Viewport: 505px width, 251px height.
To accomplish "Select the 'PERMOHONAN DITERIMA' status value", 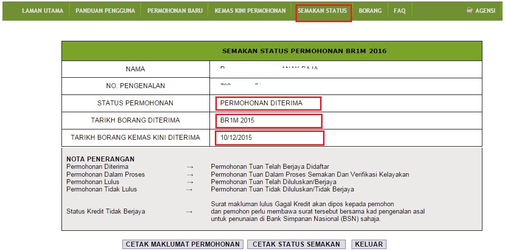I will (262, 103).
